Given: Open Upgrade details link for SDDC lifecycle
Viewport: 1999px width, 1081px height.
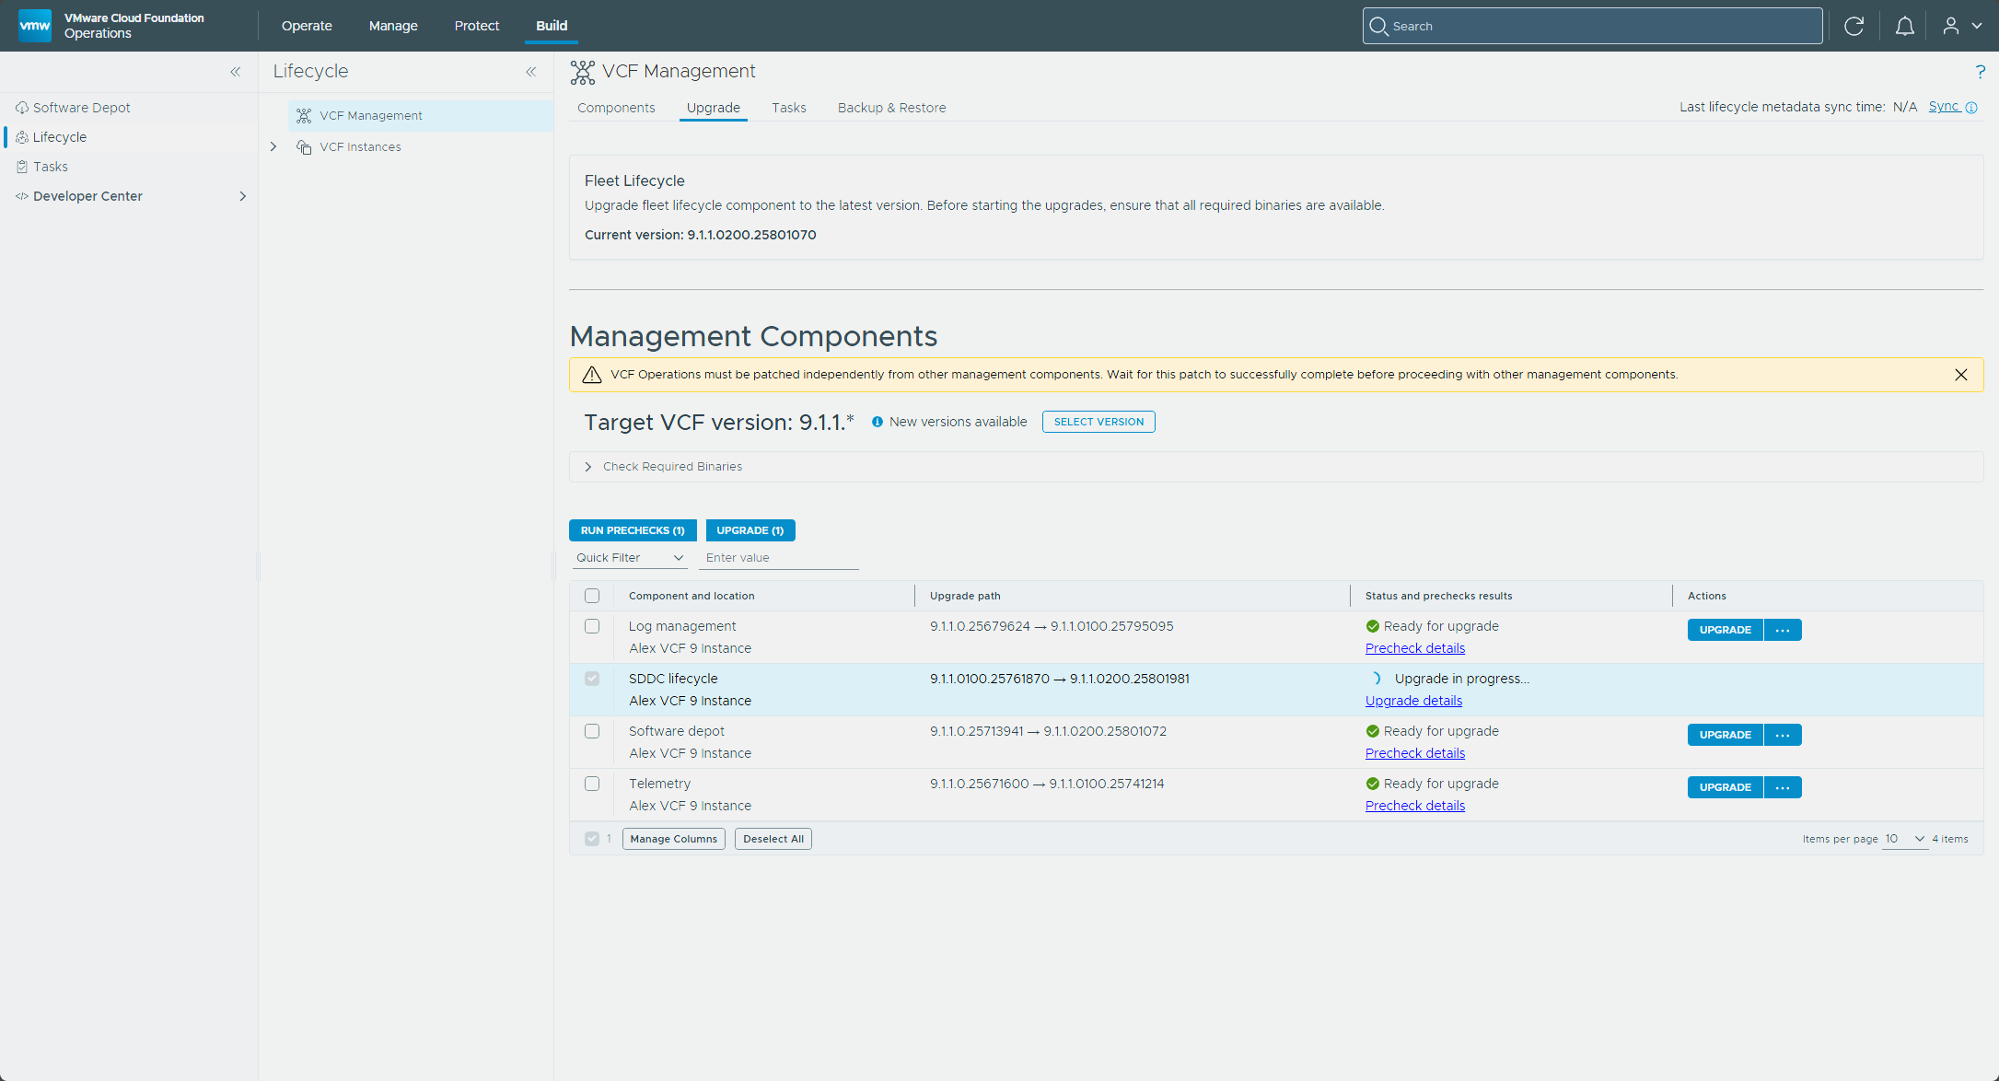Looking at the screenshot, I should click(1413, 701).
